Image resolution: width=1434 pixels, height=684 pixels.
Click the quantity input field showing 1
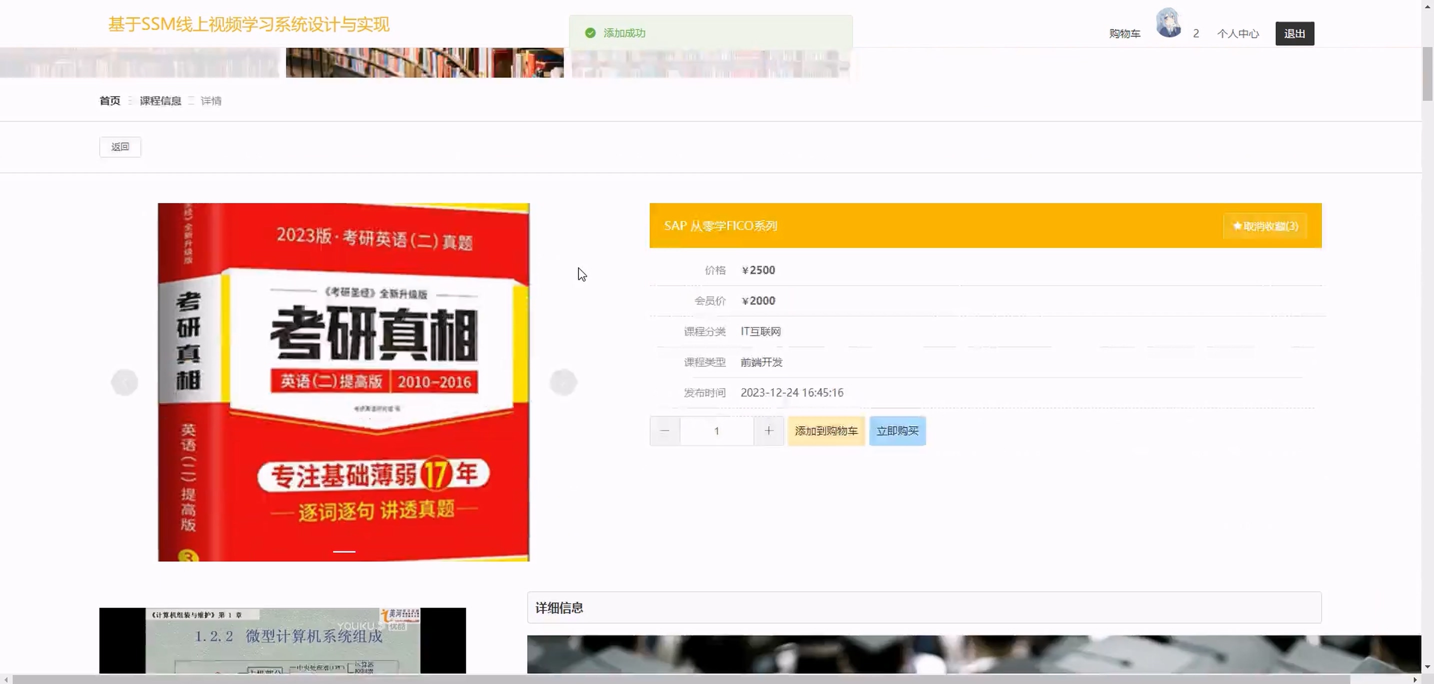(x=717, y=431)
